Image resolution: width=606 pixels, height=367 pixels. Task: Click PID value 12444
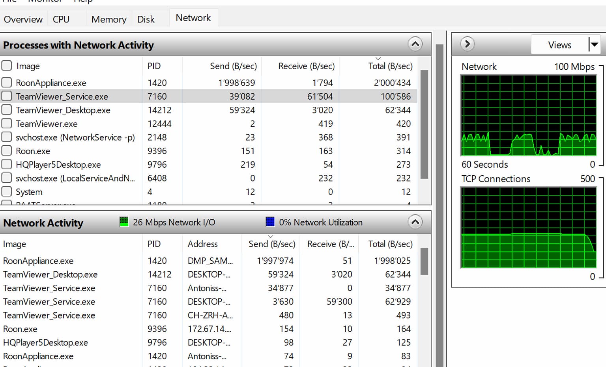(159, 124)
